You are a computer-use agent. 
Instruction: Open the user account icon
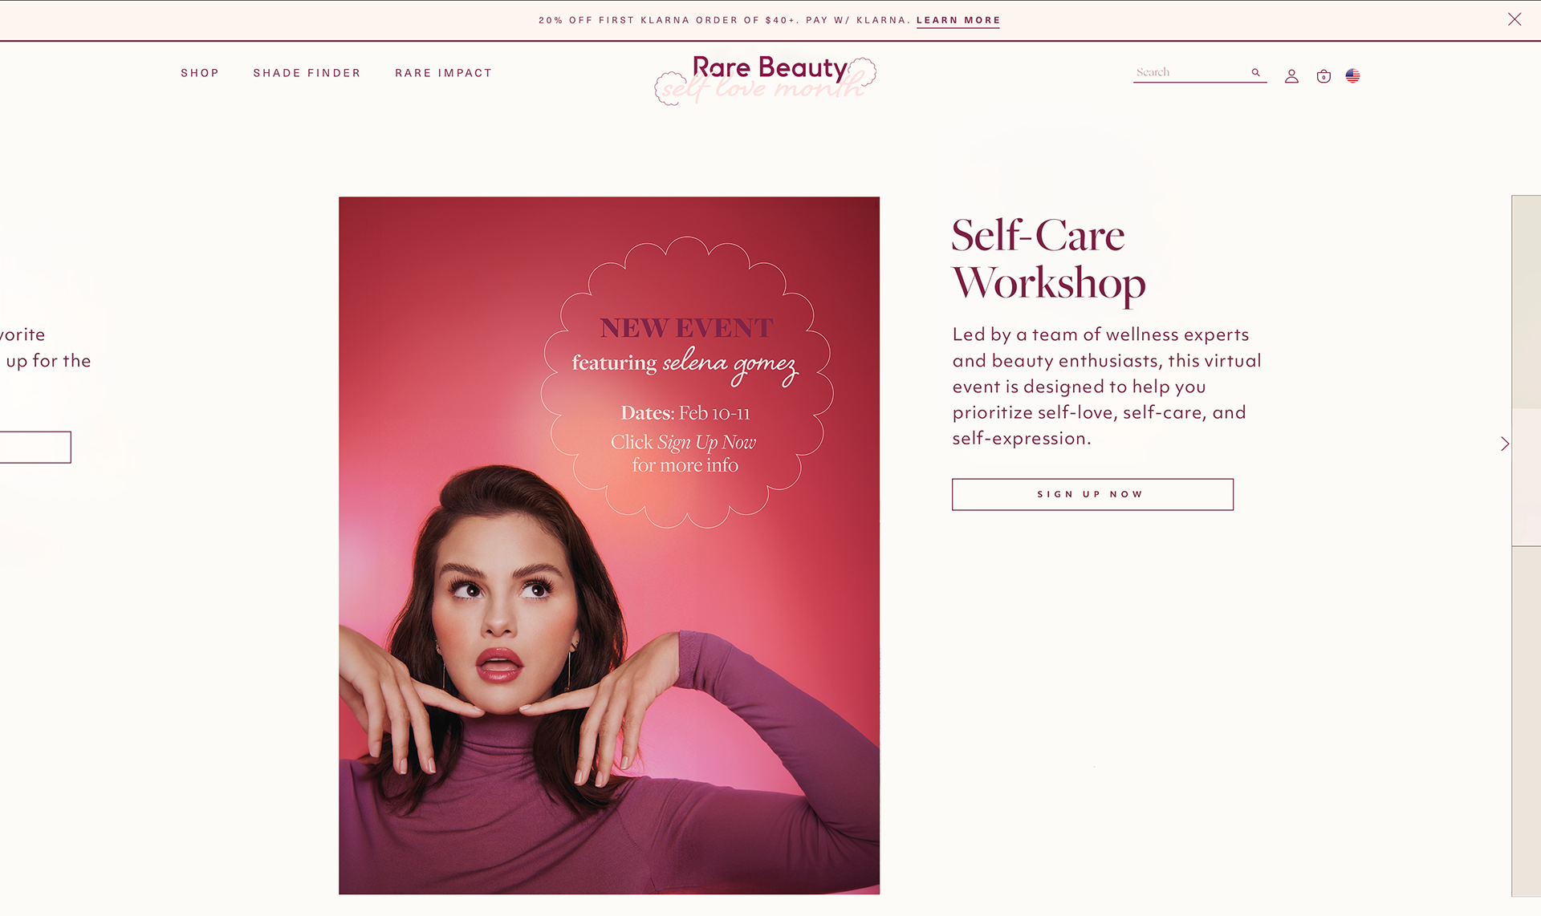[x=1291, y=76]
